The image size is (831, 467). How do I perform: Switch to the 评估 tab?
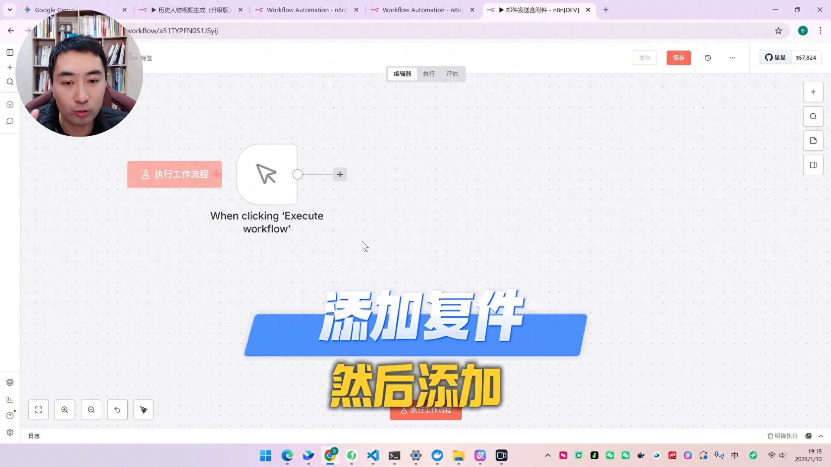coord(452,74)
